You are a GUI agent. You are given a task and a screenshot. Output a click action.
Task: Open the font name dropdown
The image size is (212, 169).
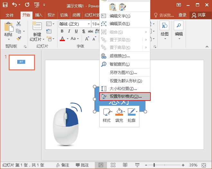click(x=89, y=24)
